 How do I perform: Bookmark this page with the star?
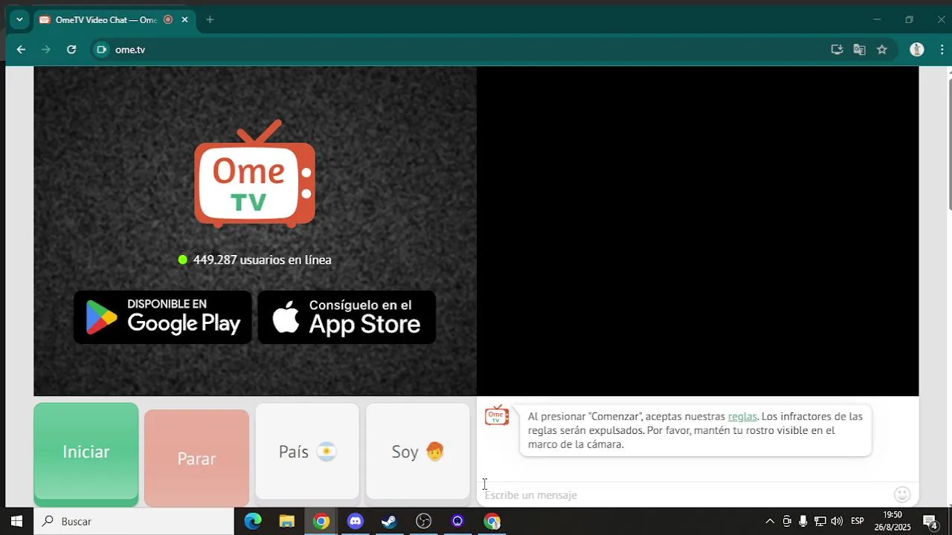[x=882, y=50]
